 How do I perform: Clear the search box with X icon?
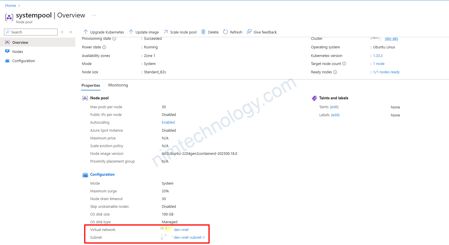click(x=62, y=32)
